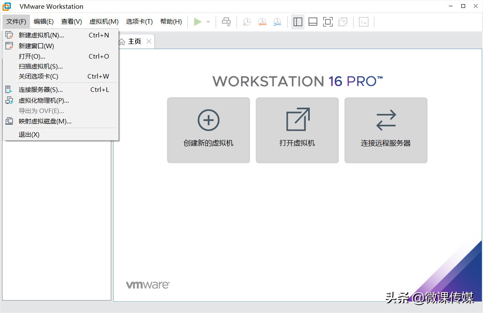
Task: Toggle the thumbnail bar view icon
Action: [x=313, y=22]
